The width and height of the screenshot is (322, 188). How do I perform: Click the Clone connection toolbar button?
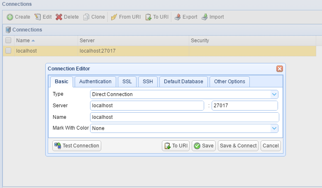(x=94, y=17)
